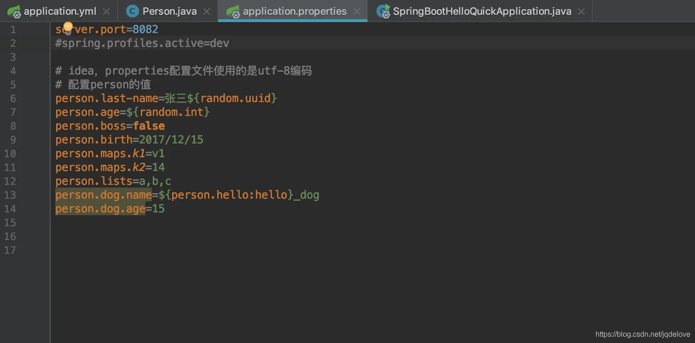
Task: Click the ${person.hello:hello}_dog value
Action: 239,195
